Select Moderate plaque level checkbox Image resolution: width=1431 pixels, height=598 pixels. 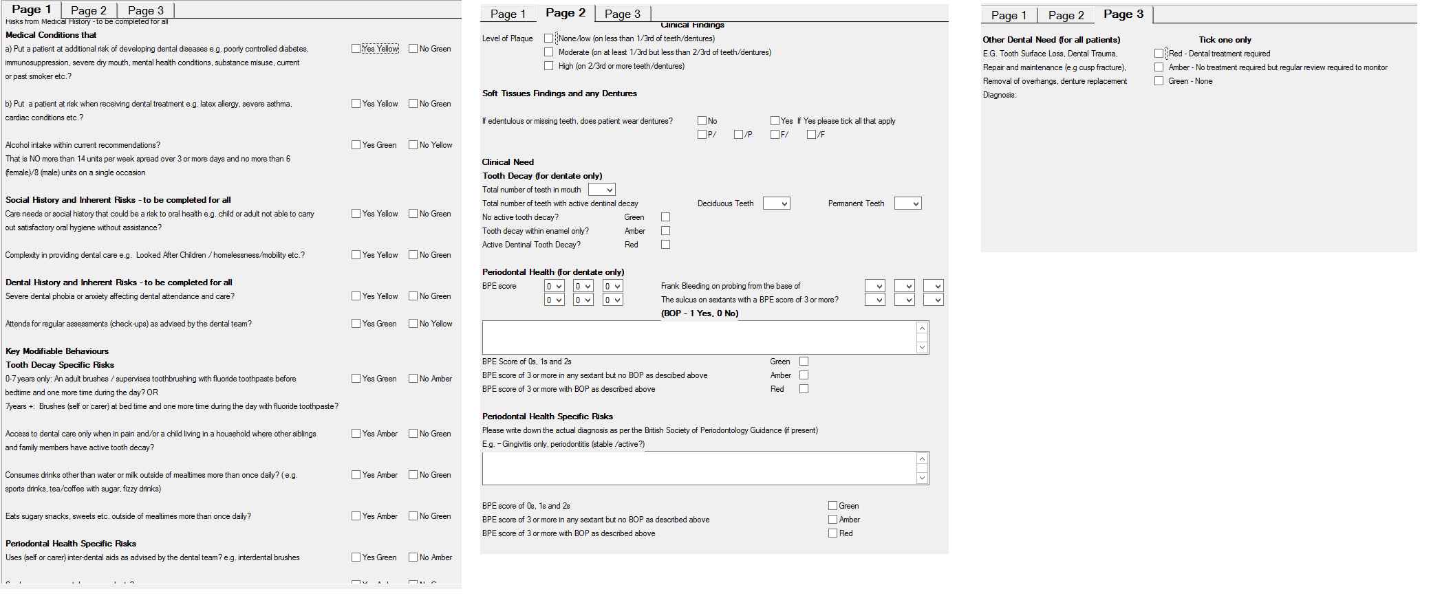548,52
